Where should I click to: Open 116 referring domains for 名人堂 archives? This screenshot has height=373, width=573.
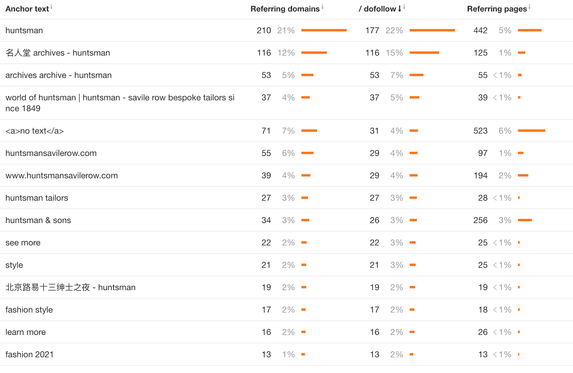[264, 53]
